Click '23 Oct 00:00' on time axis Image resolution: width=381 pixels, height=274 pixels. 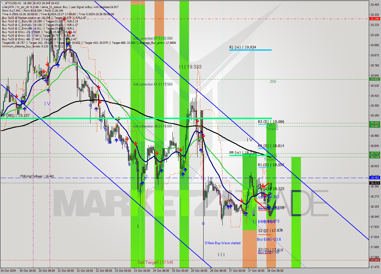123,271
